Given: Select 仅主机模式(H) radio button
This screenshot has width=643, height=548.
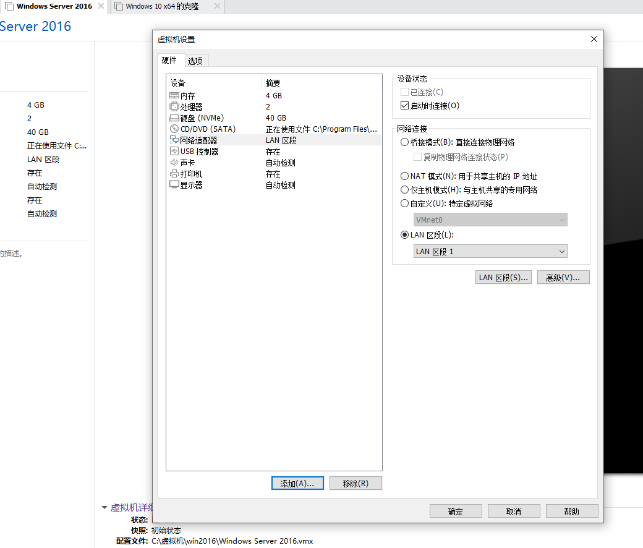Looking at the screenshot, I should pos(404,189).
